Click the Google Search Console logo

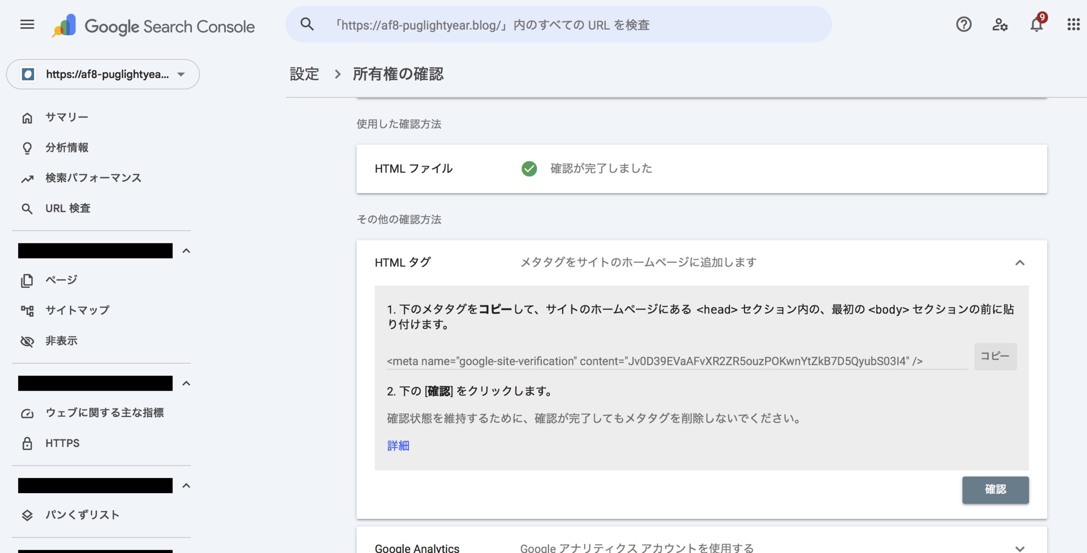tap(153, 26)
